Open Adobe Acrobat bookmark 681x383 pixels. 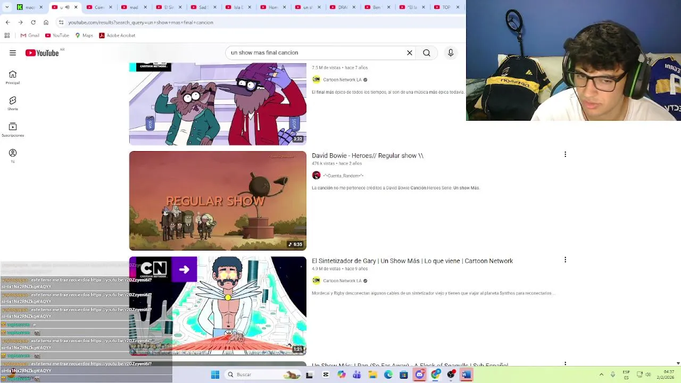pyautogui.click(x=117, y=35)
